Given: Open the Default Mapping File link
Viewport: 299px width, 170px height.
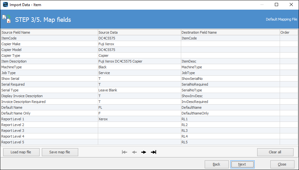Looking at the screenshot, I should [281, 19].
